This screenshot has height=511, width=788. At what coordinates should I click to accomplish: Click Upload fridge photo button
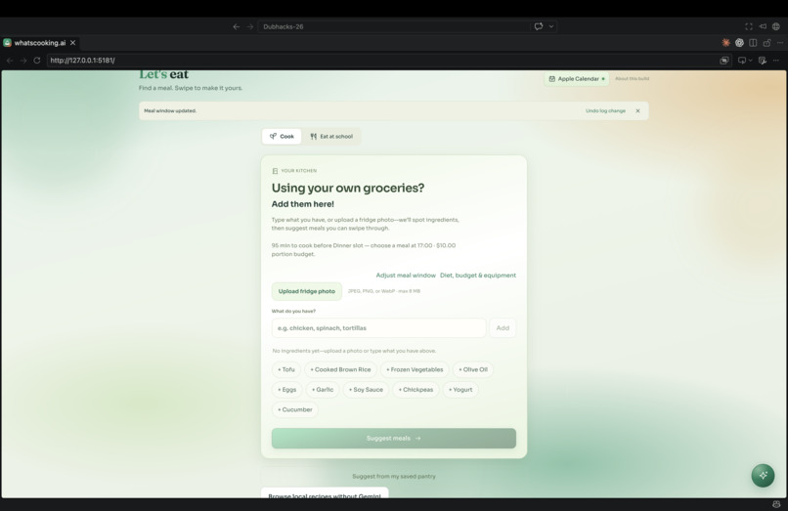(307, 291)
